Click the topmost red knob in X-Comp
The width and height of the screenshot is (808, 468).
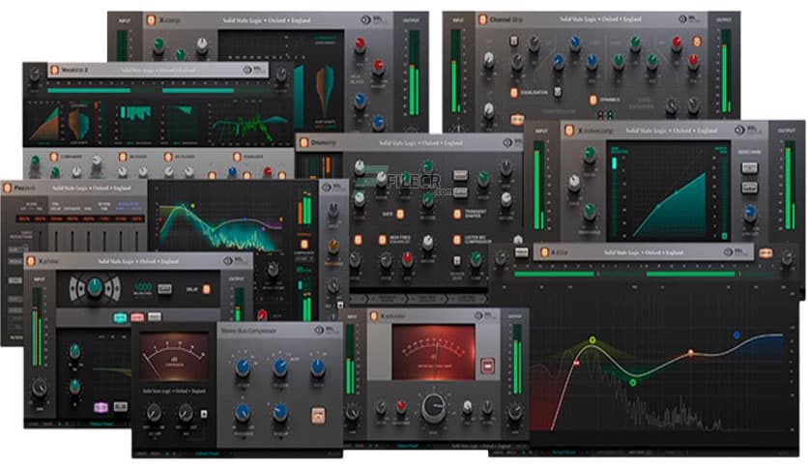pyautogui.click(x=360, y=44)
